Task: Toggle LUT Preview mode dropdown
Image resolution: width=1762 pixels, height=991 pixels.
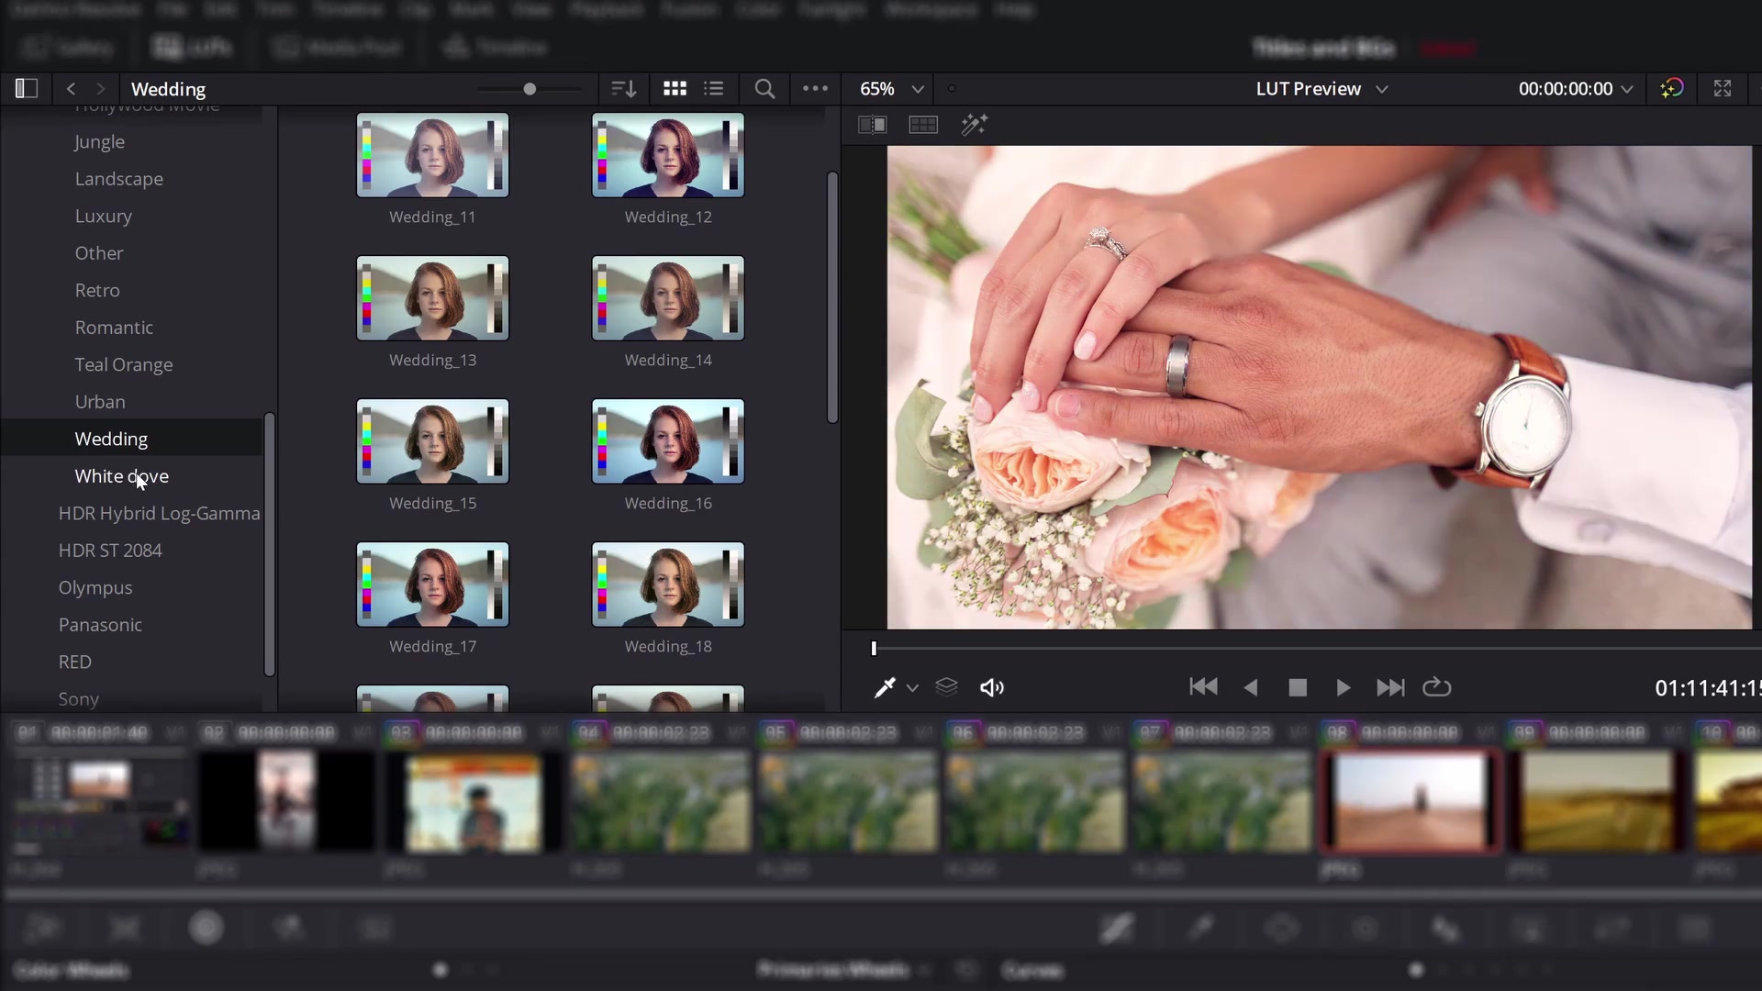Action: pos(1382,87)
